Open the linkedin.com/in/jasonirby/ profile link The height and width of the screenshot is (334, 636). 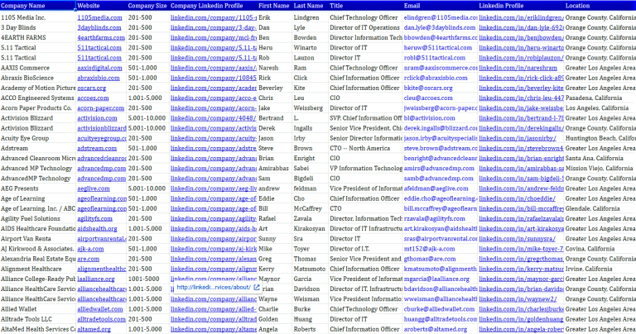click(518, 138)
